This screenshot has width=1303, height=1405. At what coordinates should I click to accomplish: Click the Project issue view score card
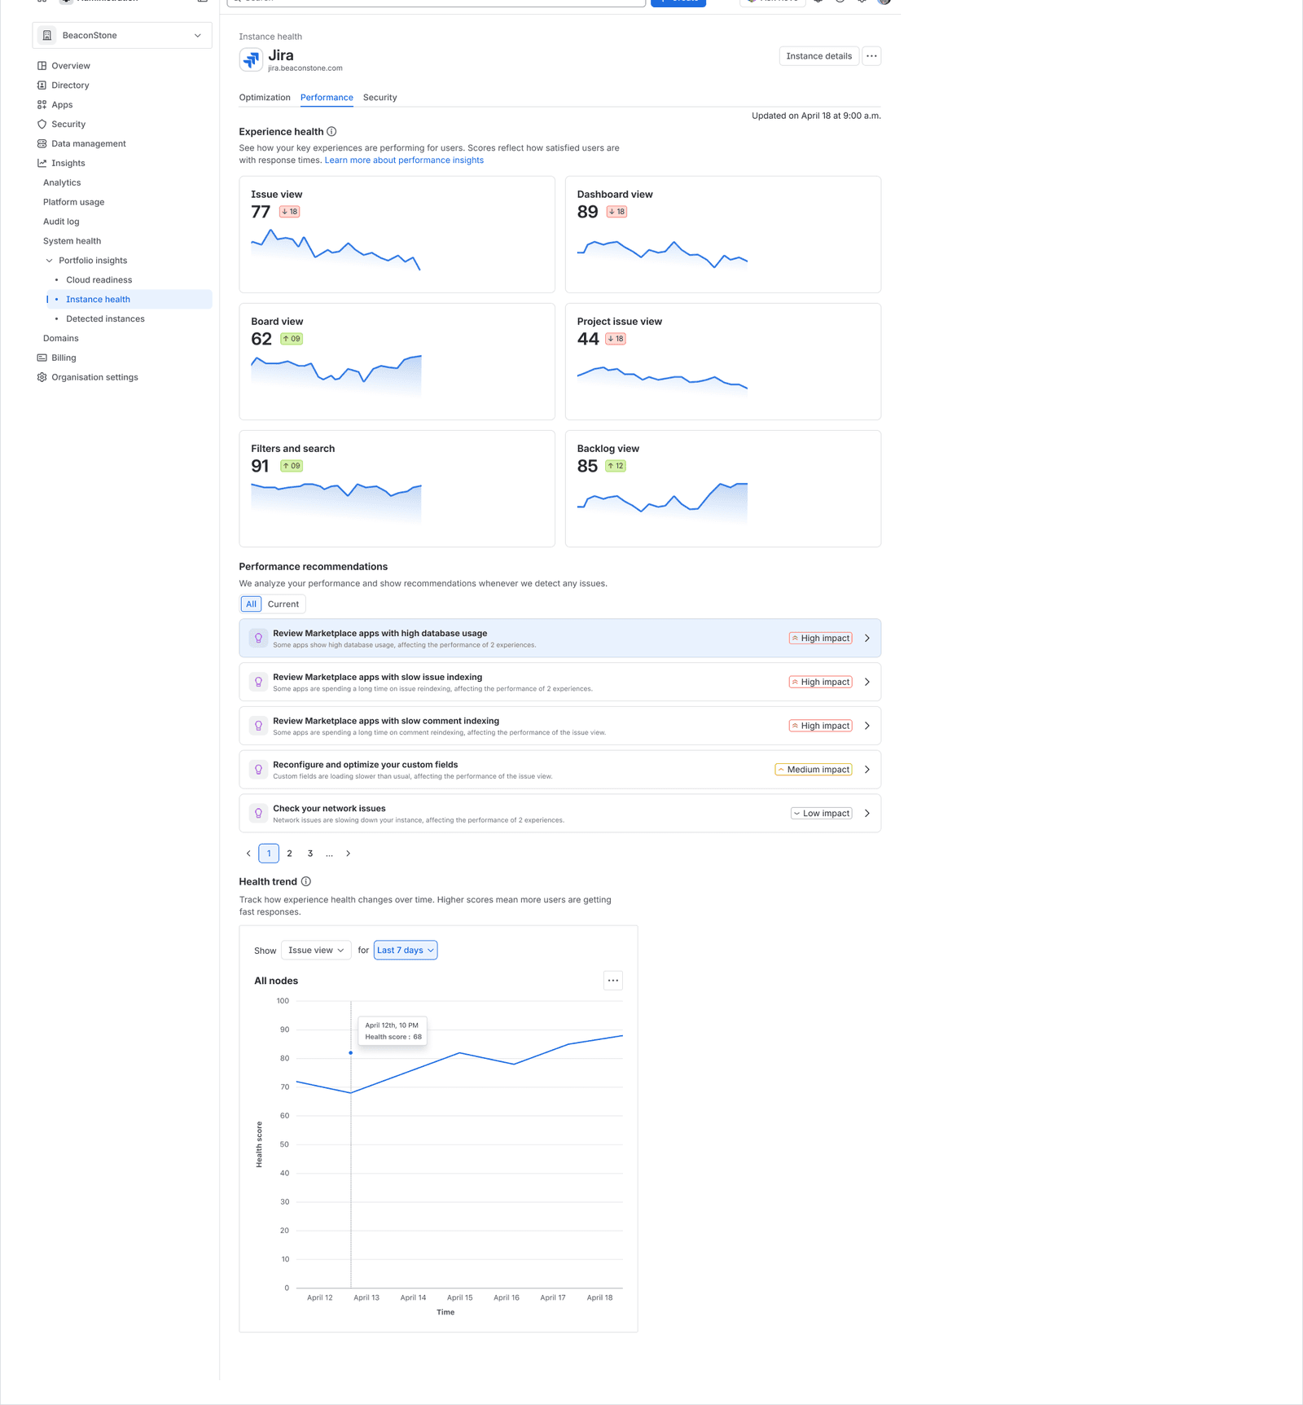(723, 362)
